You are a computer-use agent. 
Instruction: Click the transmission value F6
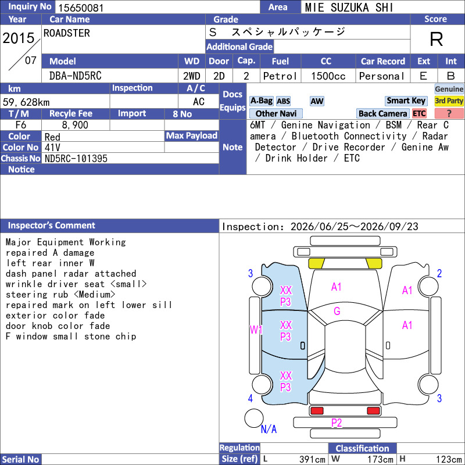pos(21,125)
